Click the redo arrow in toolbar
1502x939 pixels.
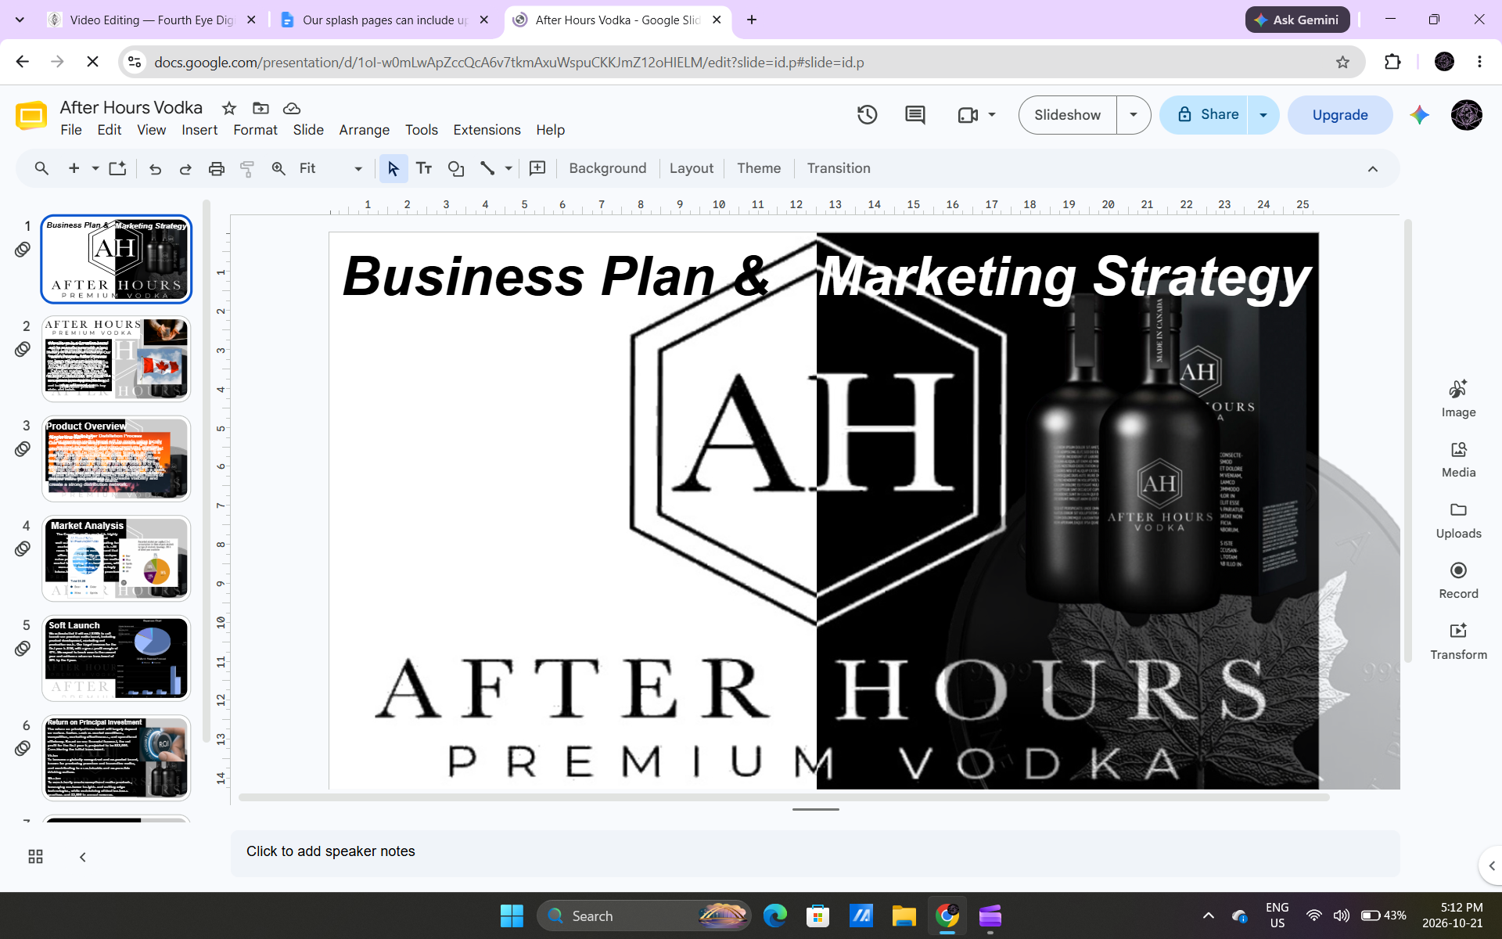click(185, 168)
